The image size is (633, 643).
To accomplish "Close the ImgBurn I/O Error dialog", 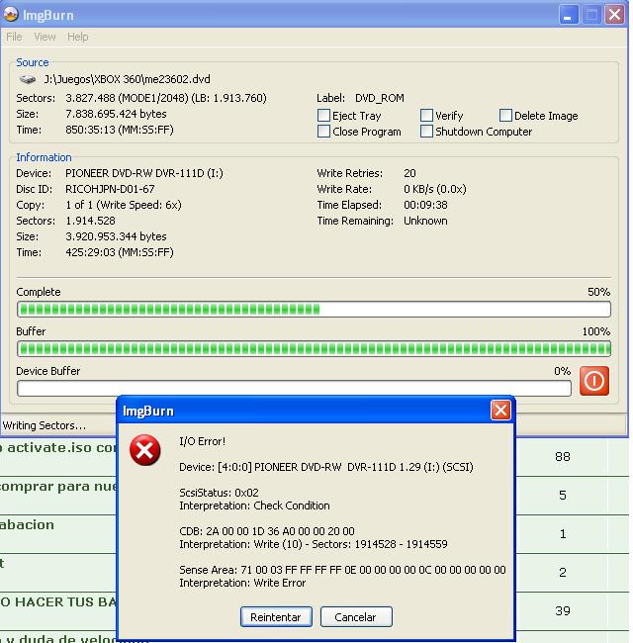I will [500, 411].
